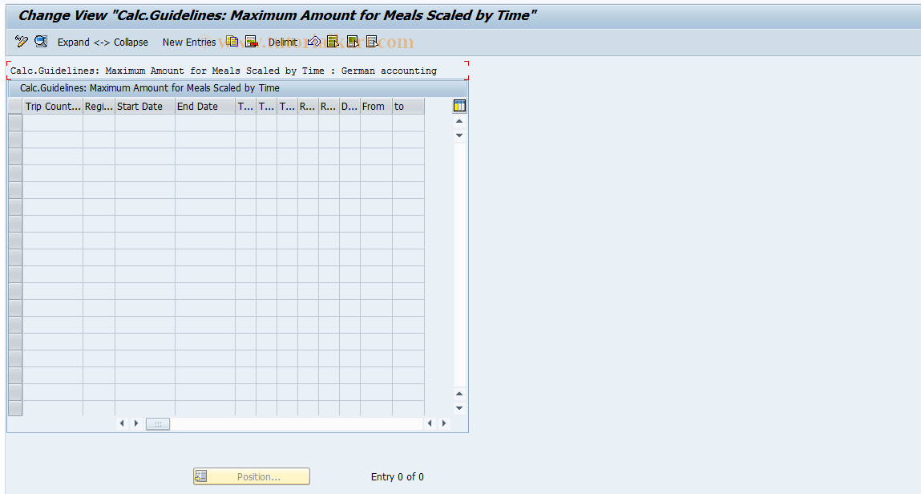Create New Entries
This screenshot has width=921, height=494.
pyautogui.click(x=189, y=43)
